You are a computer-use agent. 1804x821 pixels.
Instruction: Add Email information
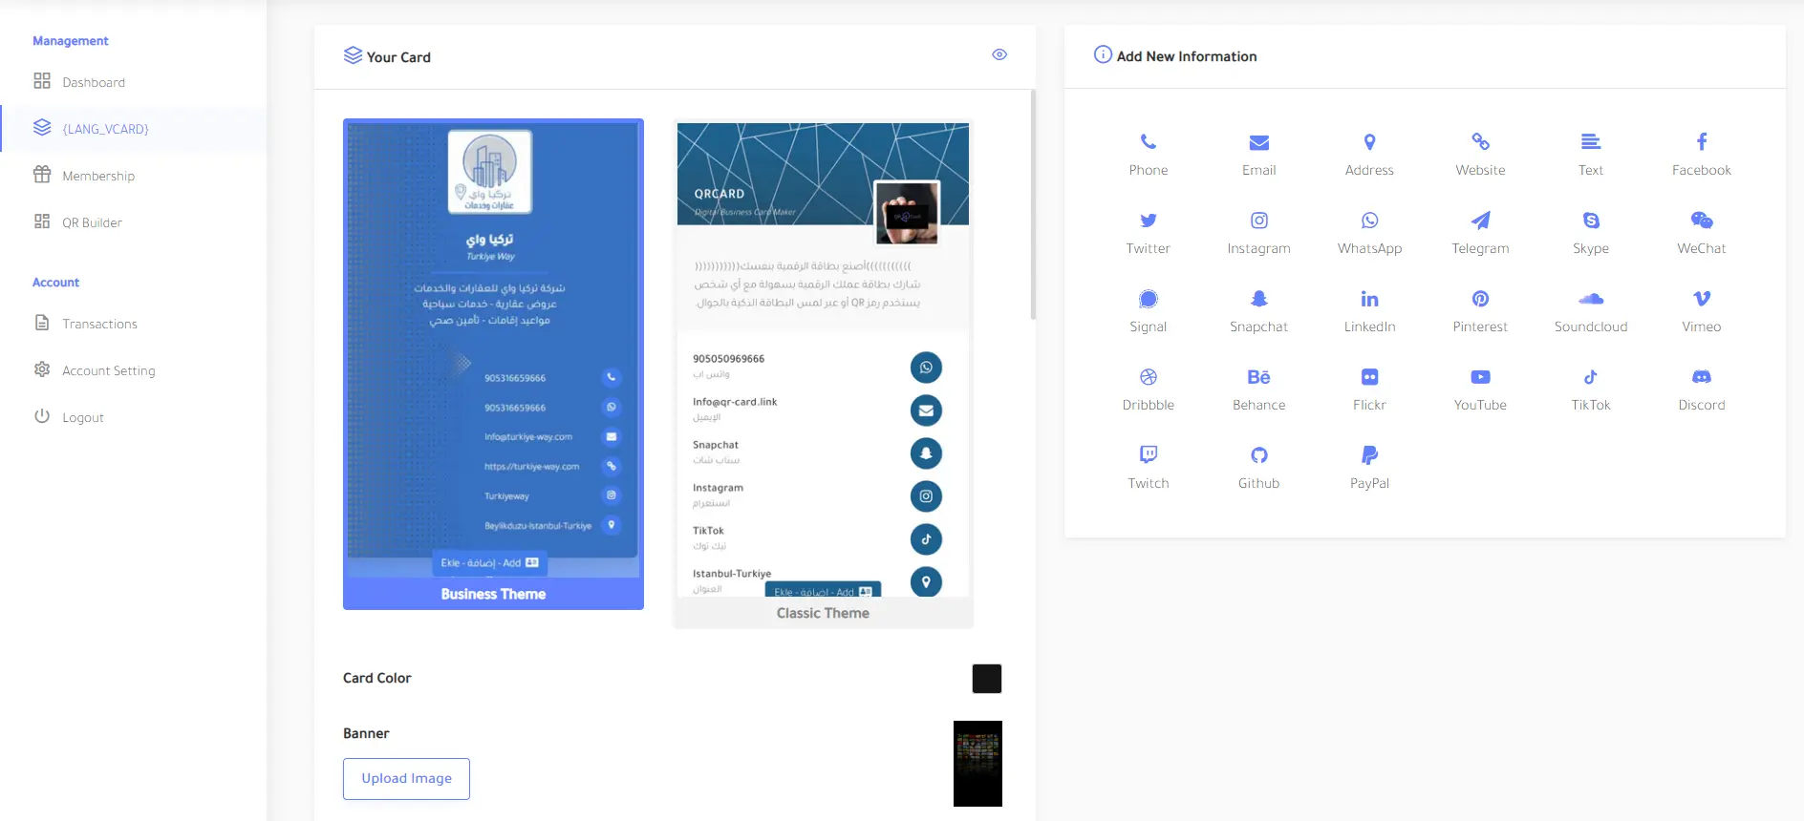pyautogui.click(x=1258, y=155)
